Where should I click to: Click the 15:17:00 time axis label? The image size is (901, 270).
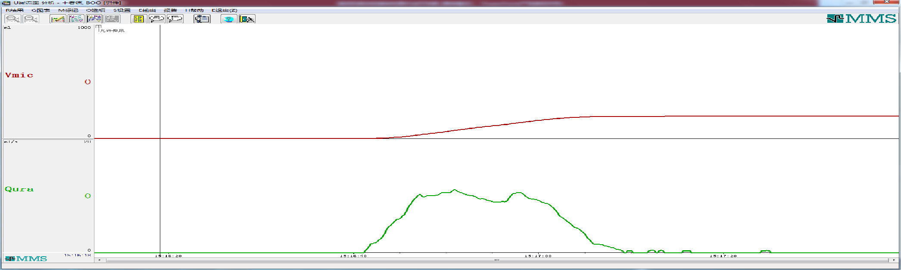click(538, 256)
